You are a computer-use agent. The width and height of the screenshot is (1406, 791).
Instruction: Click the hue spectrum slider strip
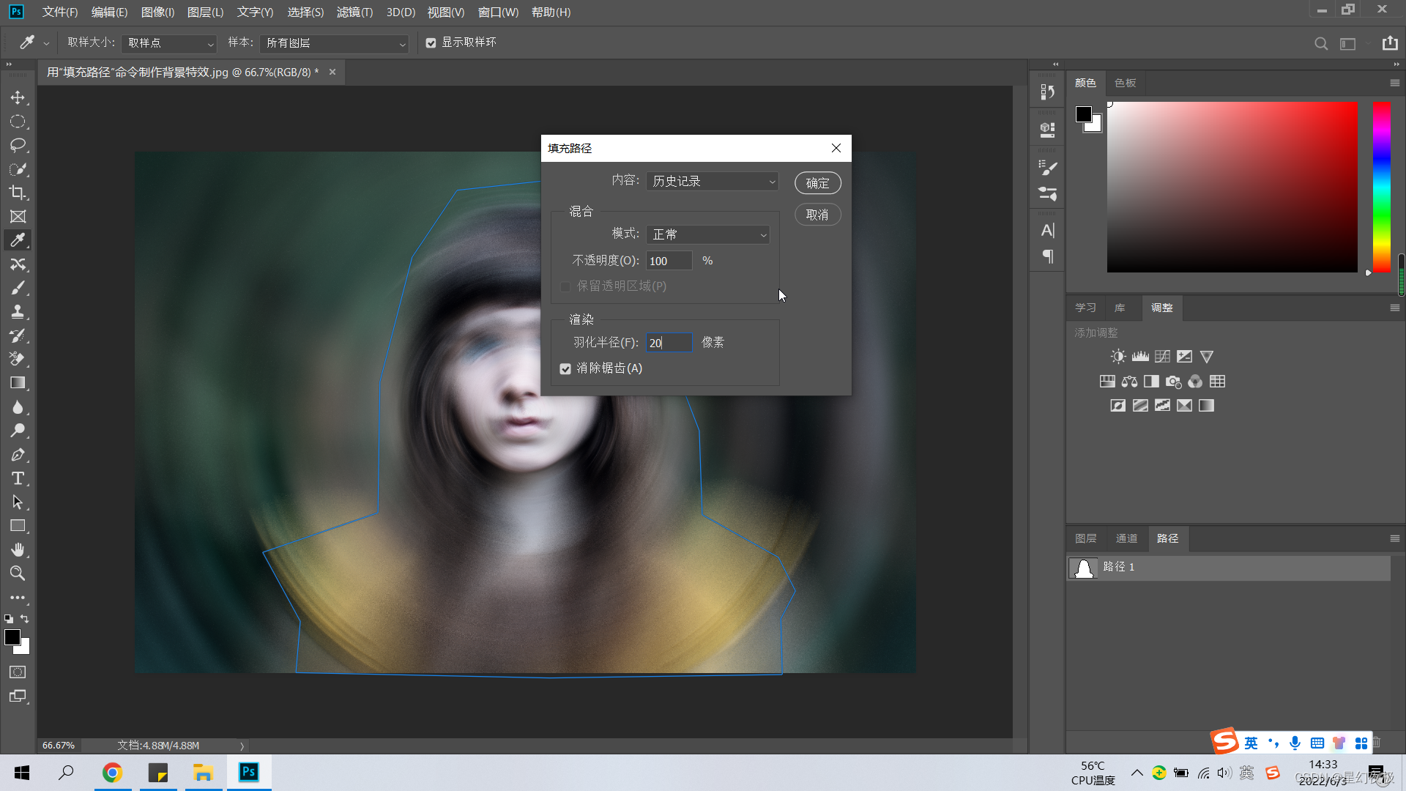pos(1381,187)
